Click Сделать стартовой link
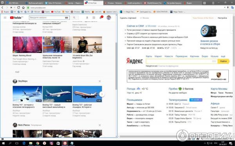 coord(128,18)
